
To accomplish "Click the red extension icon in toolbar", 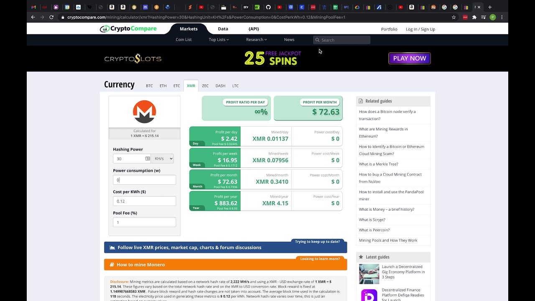I will [x=465, y=17].
